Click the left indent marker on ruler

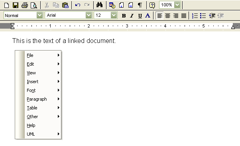tap(12, 26)
